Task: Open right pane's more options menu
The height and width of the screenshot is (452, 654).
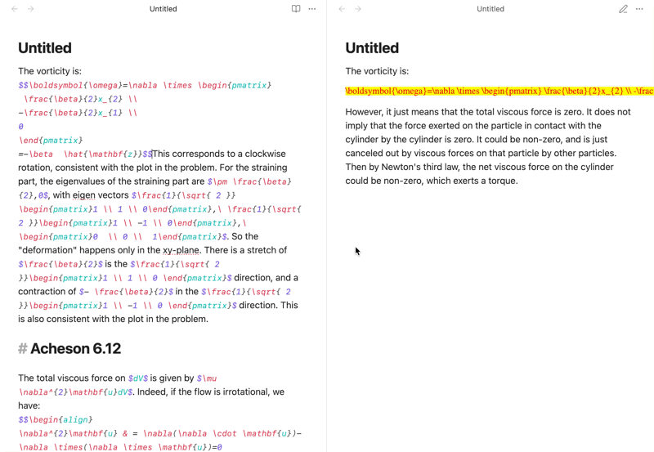Action: click(x=639, y=9)
